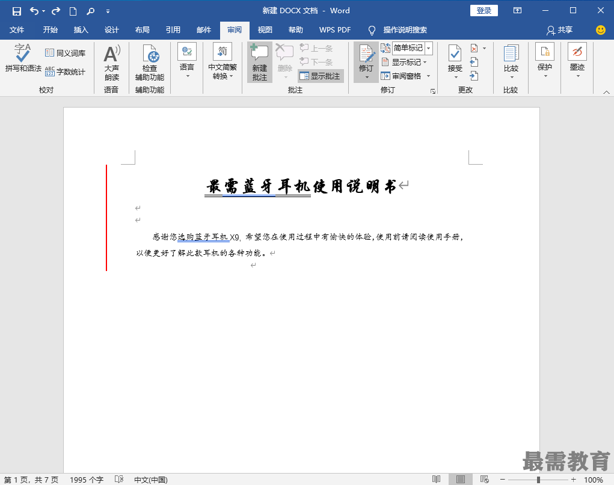Click the 比较 documents icon
The height and width of the screenshot is (485, 614).
pyautogui.click(x=511, y=53)
